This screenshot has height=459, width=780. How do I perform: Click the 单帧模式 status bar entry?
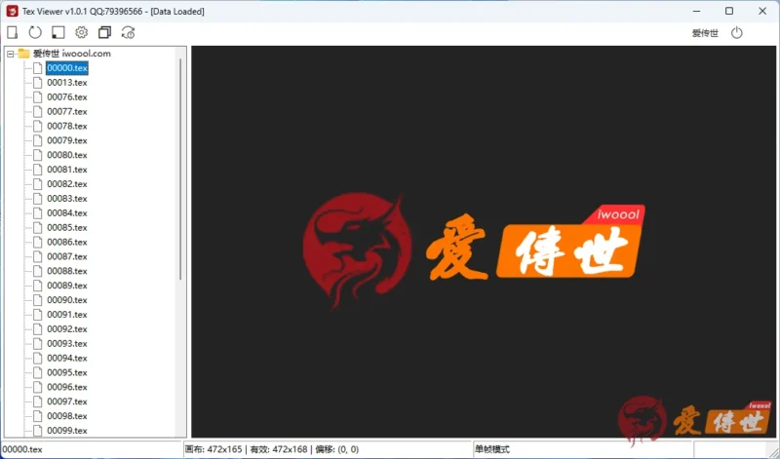click(492, 449)
